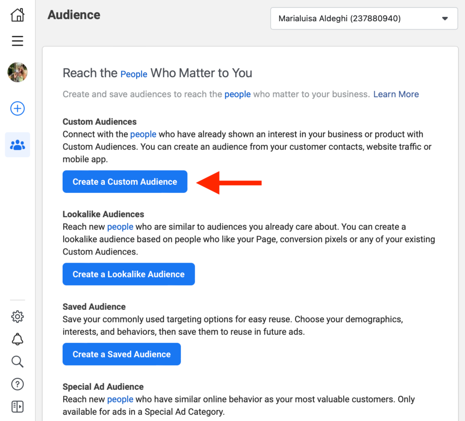Select the Audience page title area

74,15
